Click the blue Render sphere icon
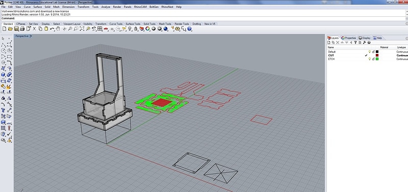The height and width of the screenshot is (192, 408). (x=165, y=29)
